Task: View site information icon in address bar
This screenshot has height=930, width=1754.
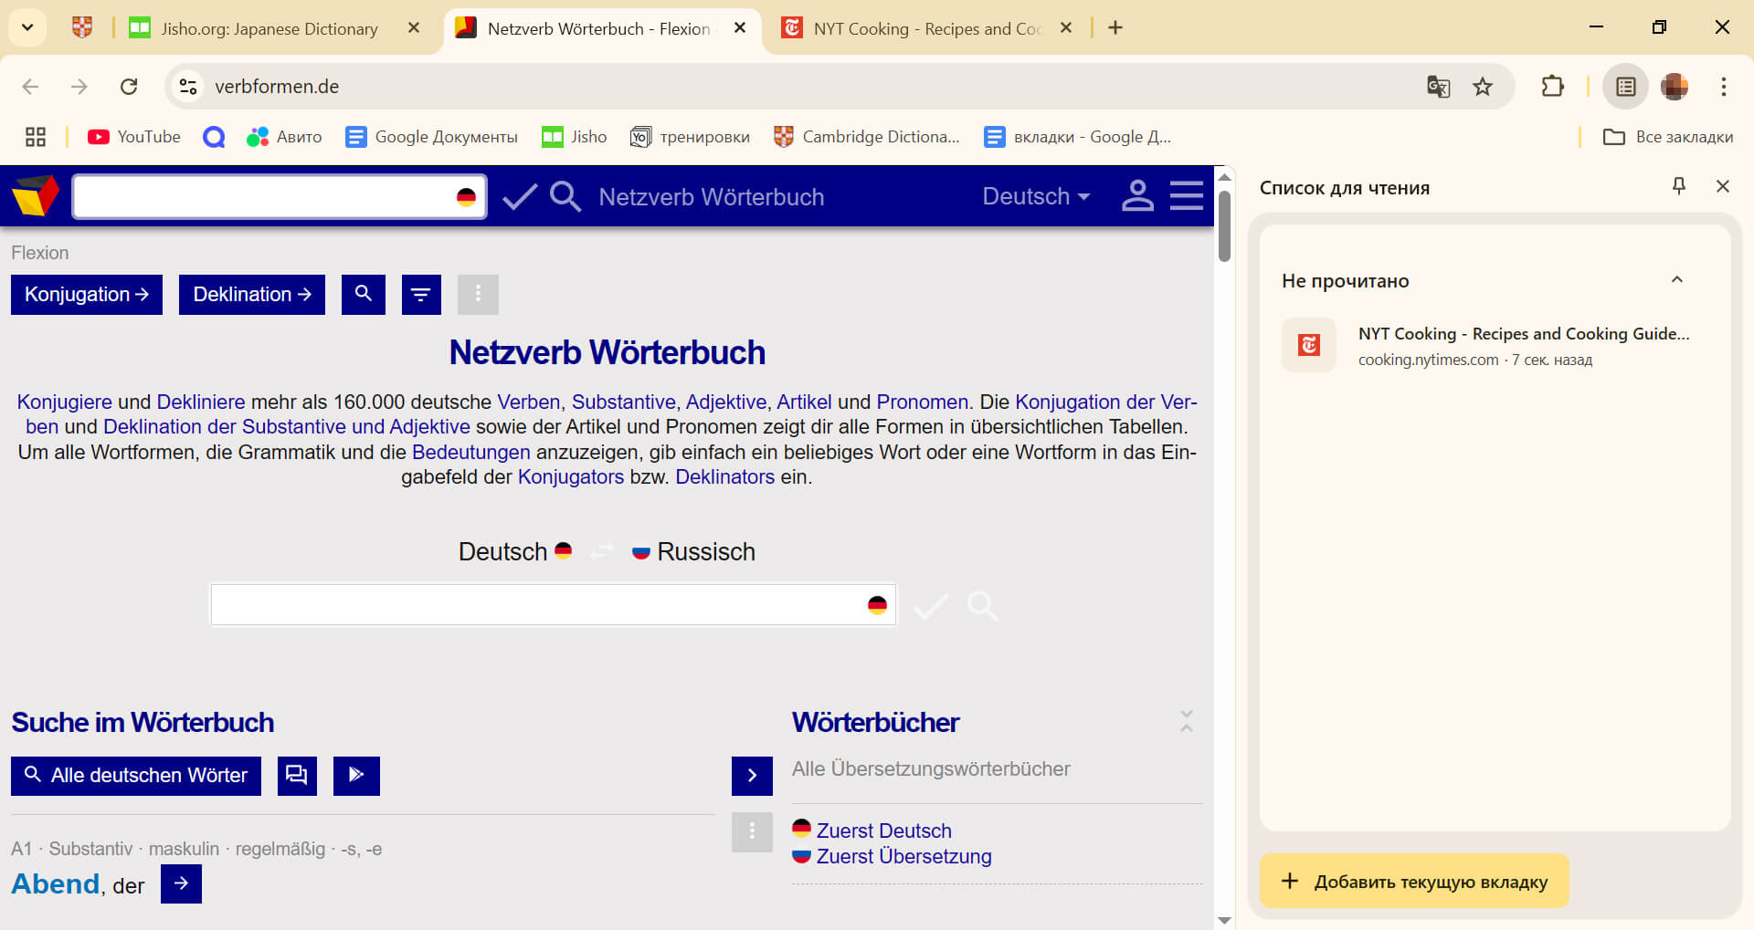Action: 188,87
